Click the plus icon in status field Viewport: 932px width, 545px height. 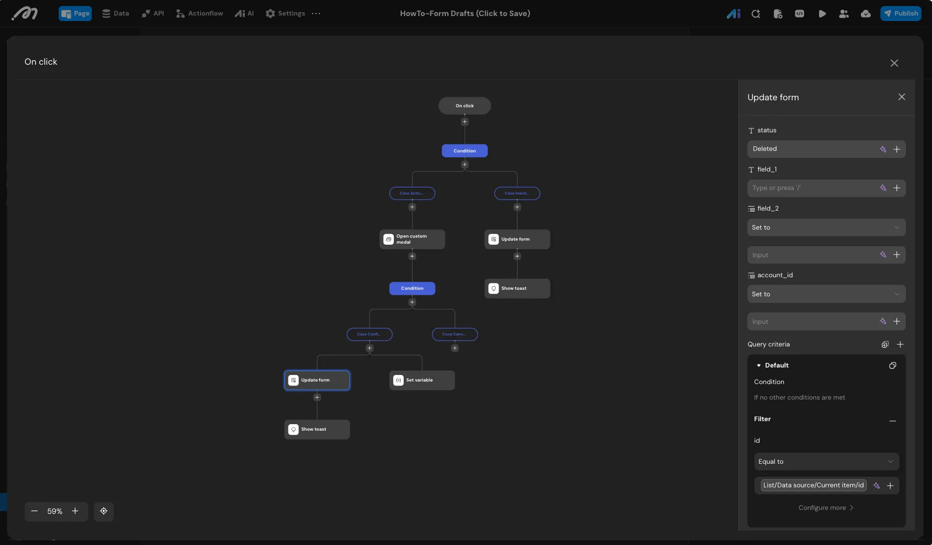point(897,149)
